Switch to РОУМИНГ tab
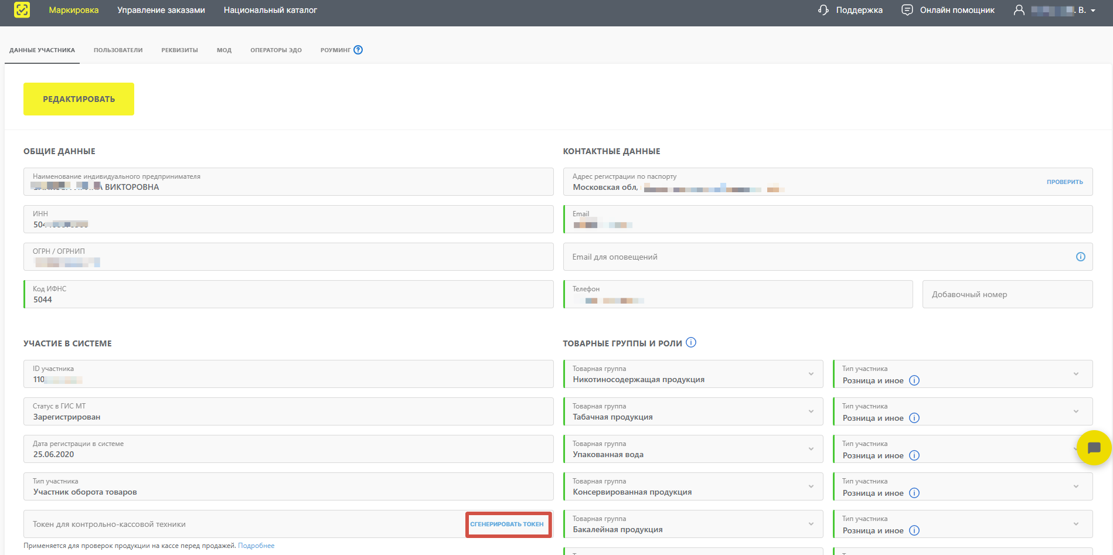 pos(335,50)
